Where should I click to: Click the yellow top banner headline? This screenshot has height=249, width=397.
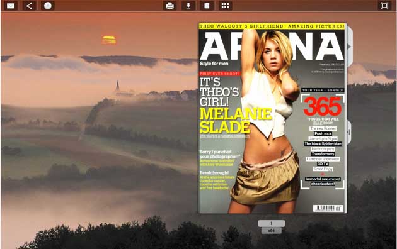[272, 26]
